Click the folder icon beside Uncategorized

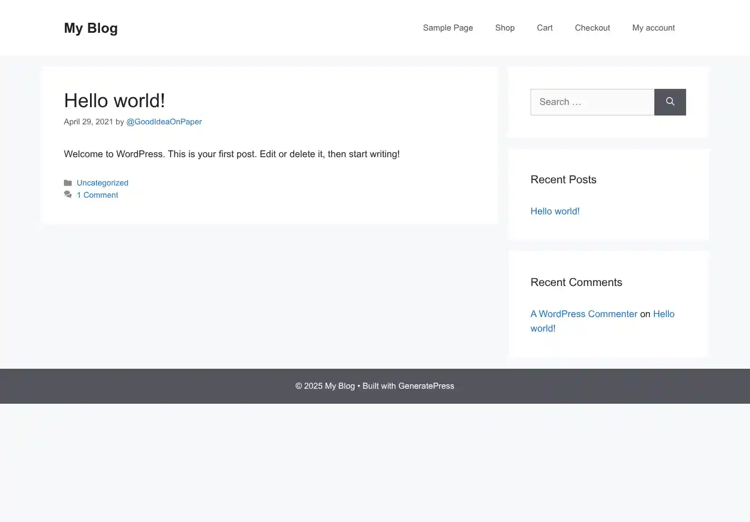pos(68,183)
